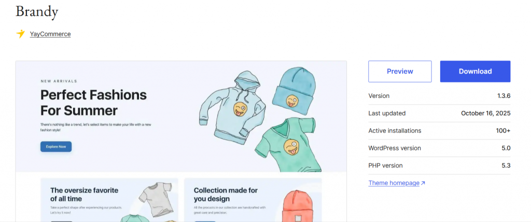531x222 pixels.
Task: Click the winking emoji on the hoodie
Action: [240, 109]
